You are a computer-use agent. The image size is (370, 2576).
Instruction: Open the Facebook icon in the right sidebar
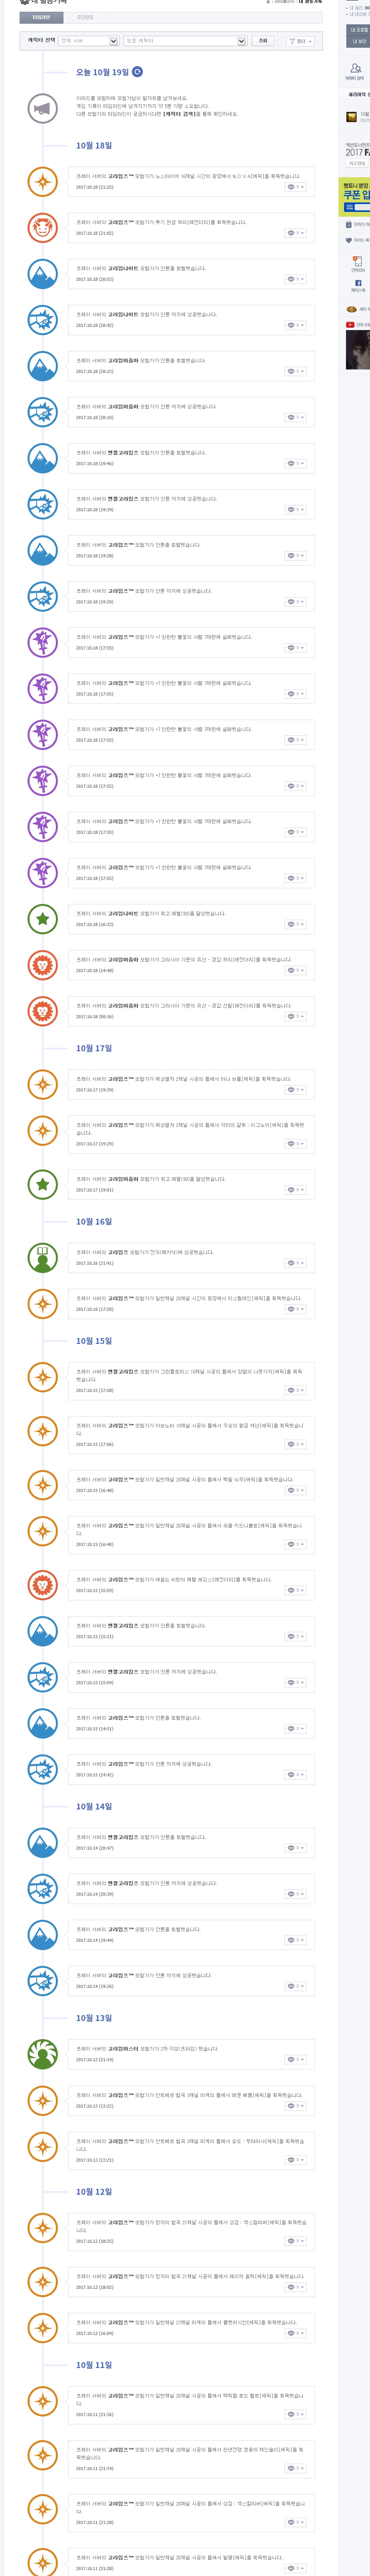coord(358,283)
